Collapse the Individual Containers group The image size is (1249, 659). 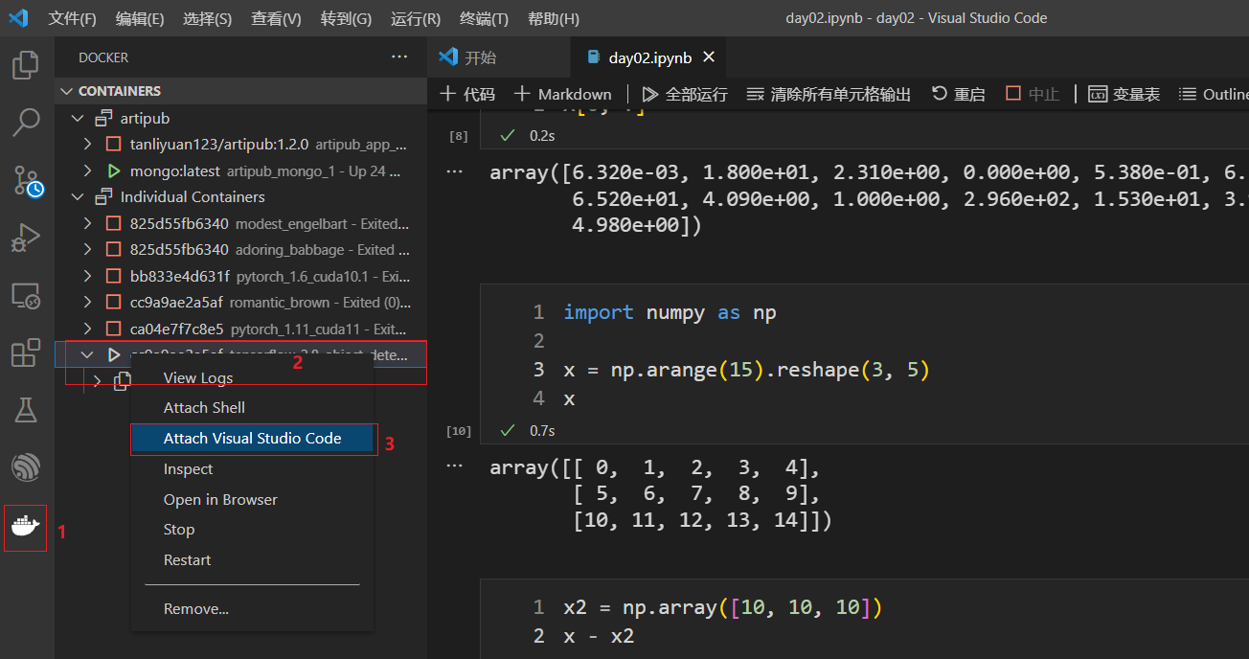click(x=79, y=196)
